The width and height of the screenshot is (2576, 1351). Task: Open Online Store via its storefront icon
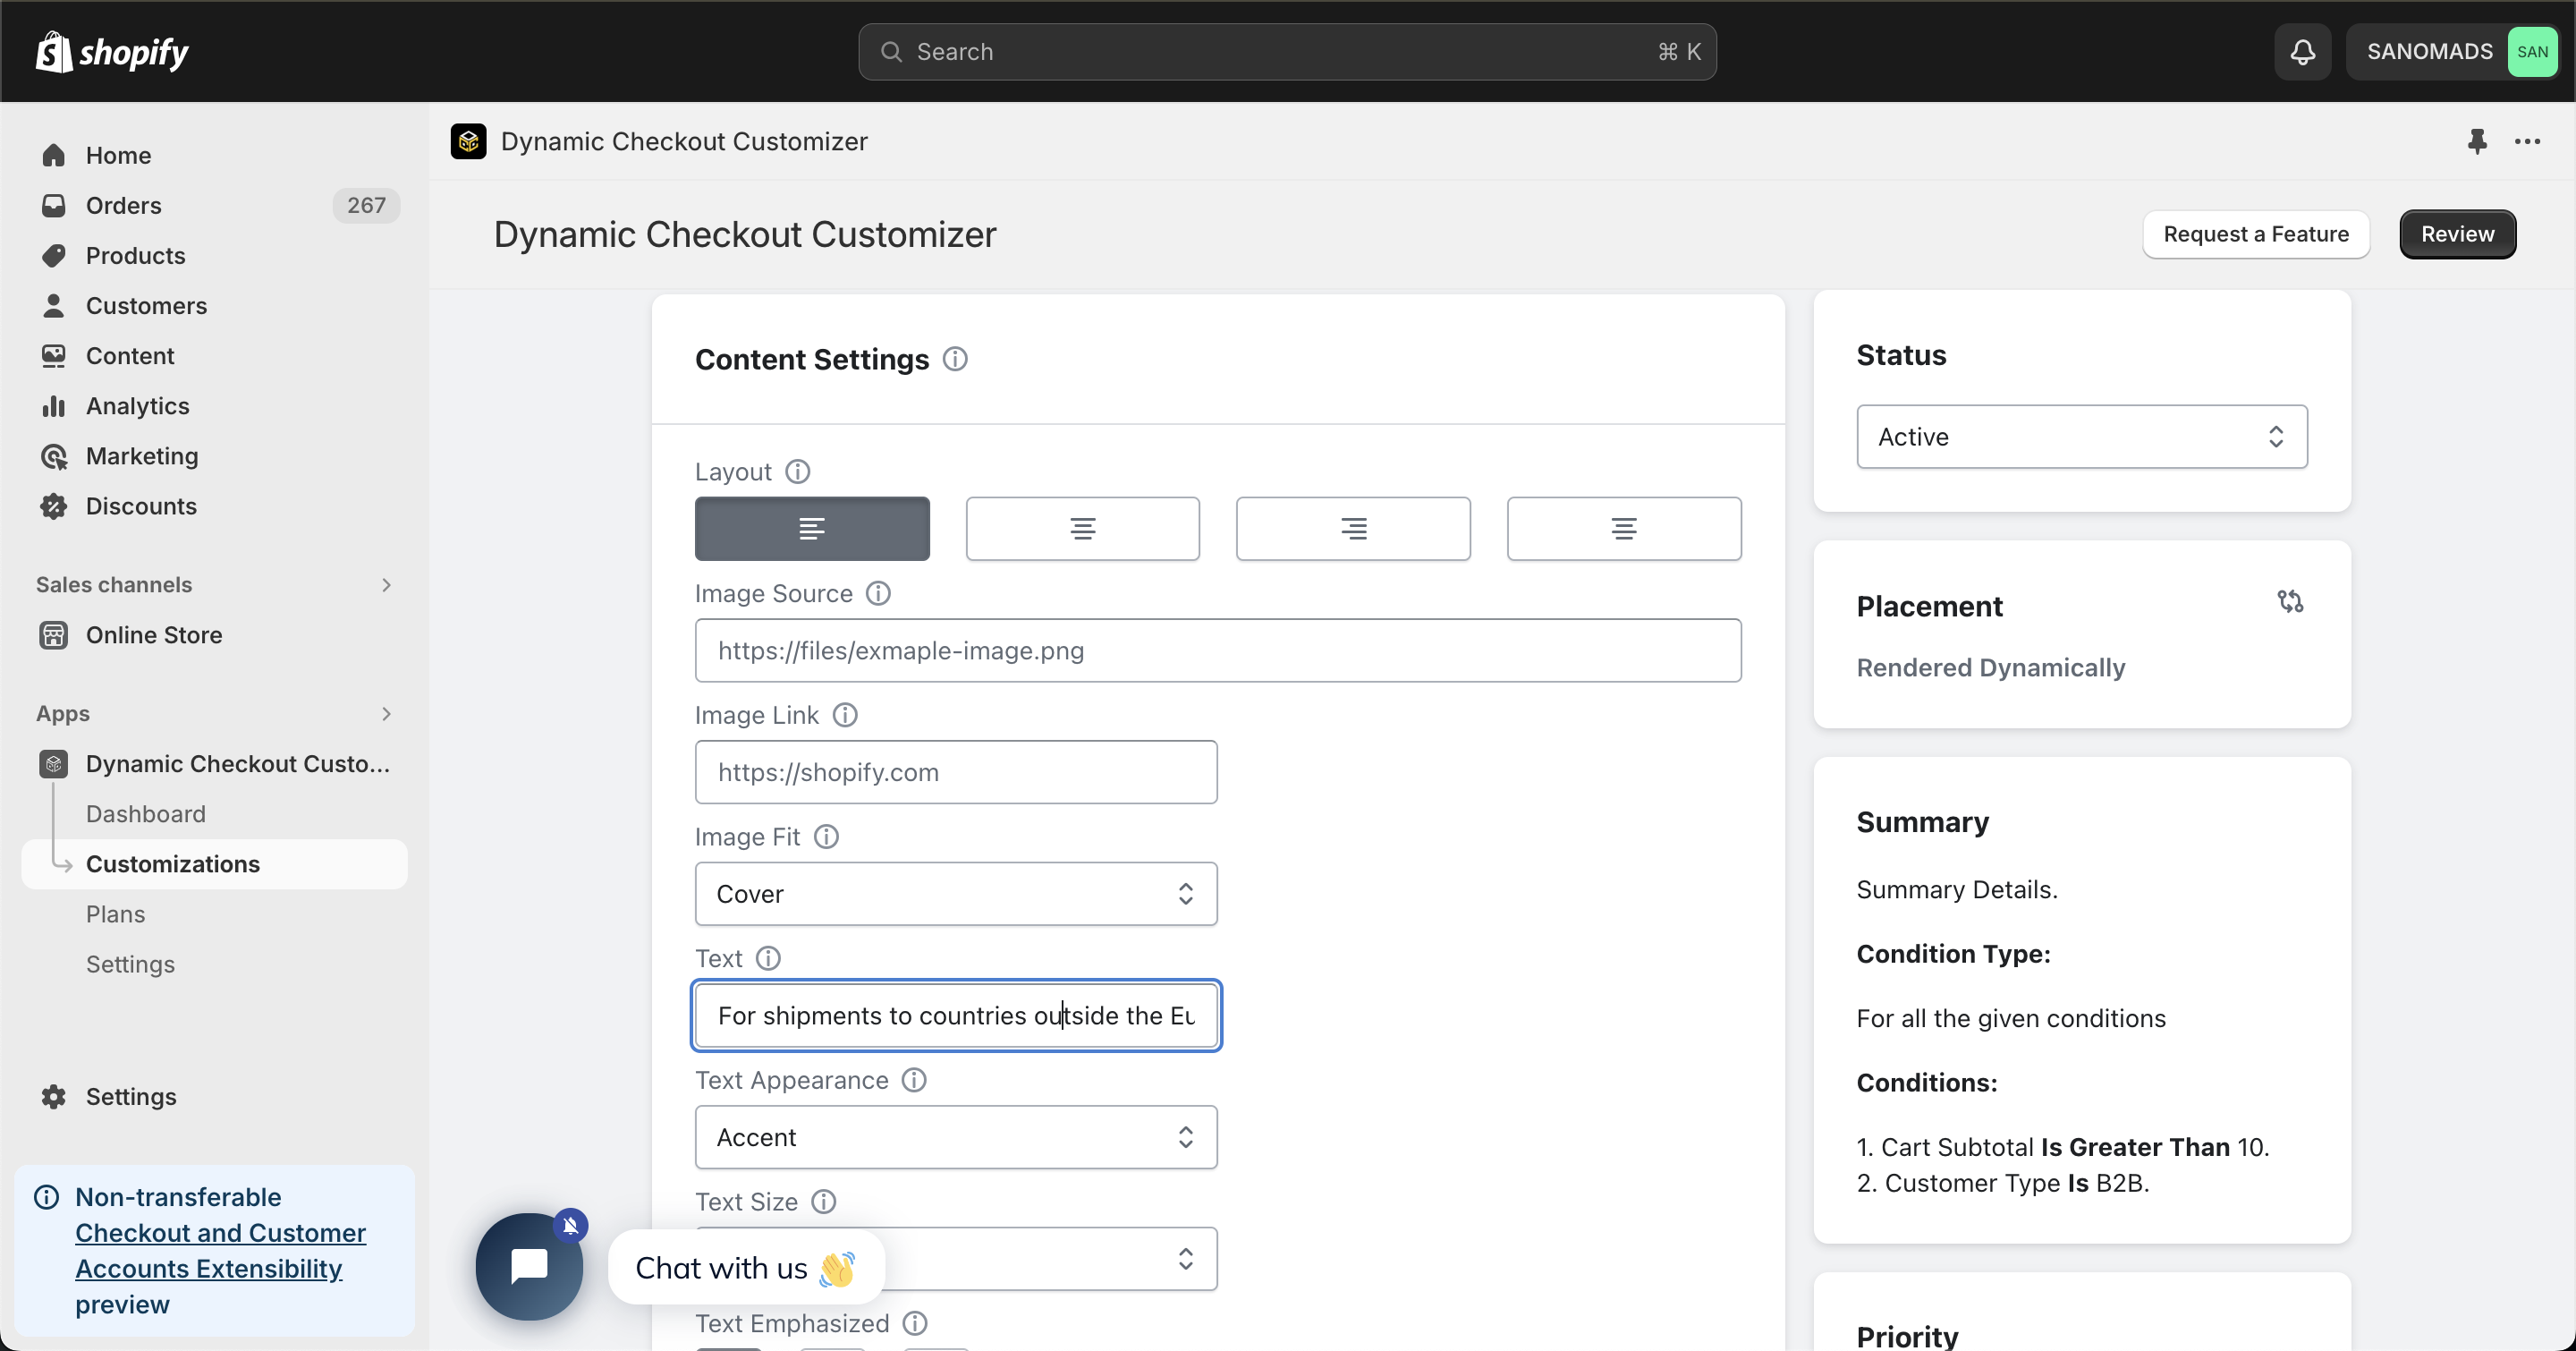(54, 635)
